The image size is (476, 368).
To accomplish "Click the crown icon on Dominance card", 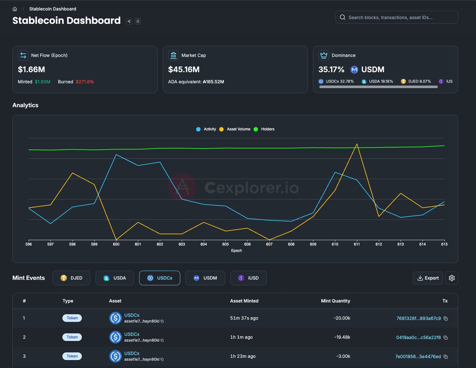I will (324, 55).
